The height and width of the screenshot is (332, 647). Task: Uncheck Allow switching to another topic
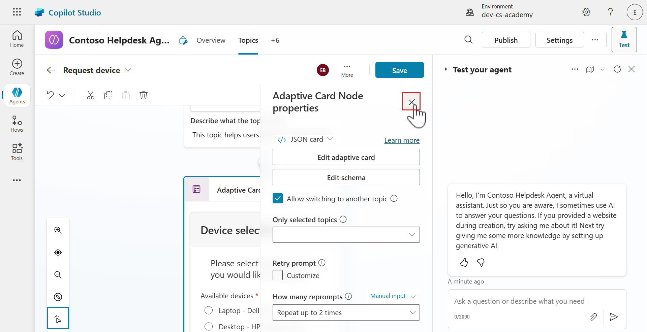coord(277,198)
